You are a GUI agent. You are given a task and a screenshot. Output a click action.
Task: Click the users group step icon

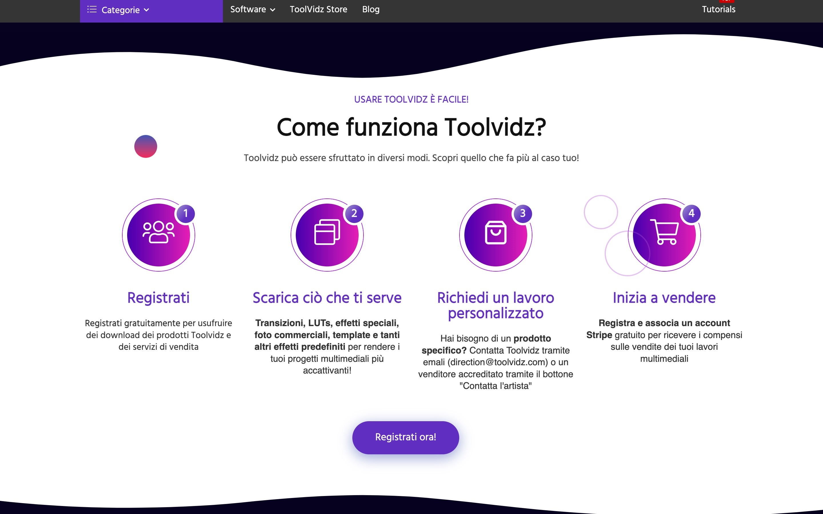[x=159, y=232]
